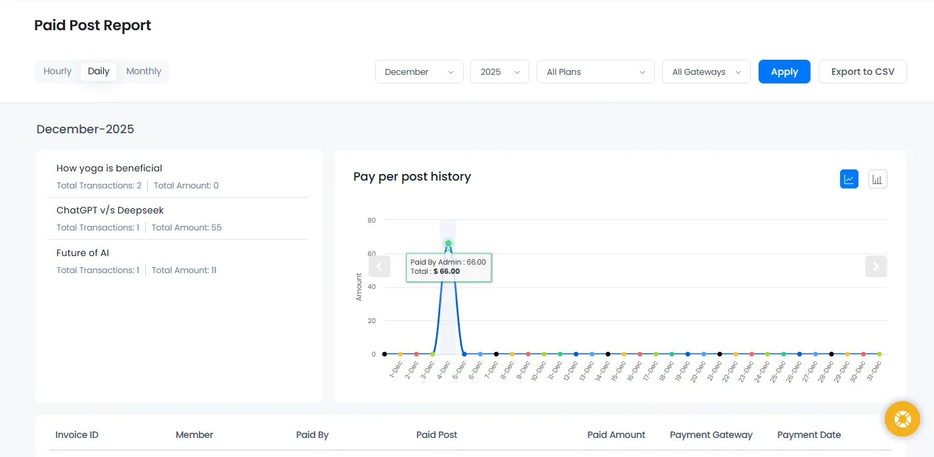Select the green data point at 3-Dec
934x457 pixels.
pyautogui.click(x=432, y=353)
